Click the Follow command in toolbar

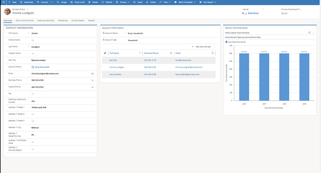click(151, 2)
